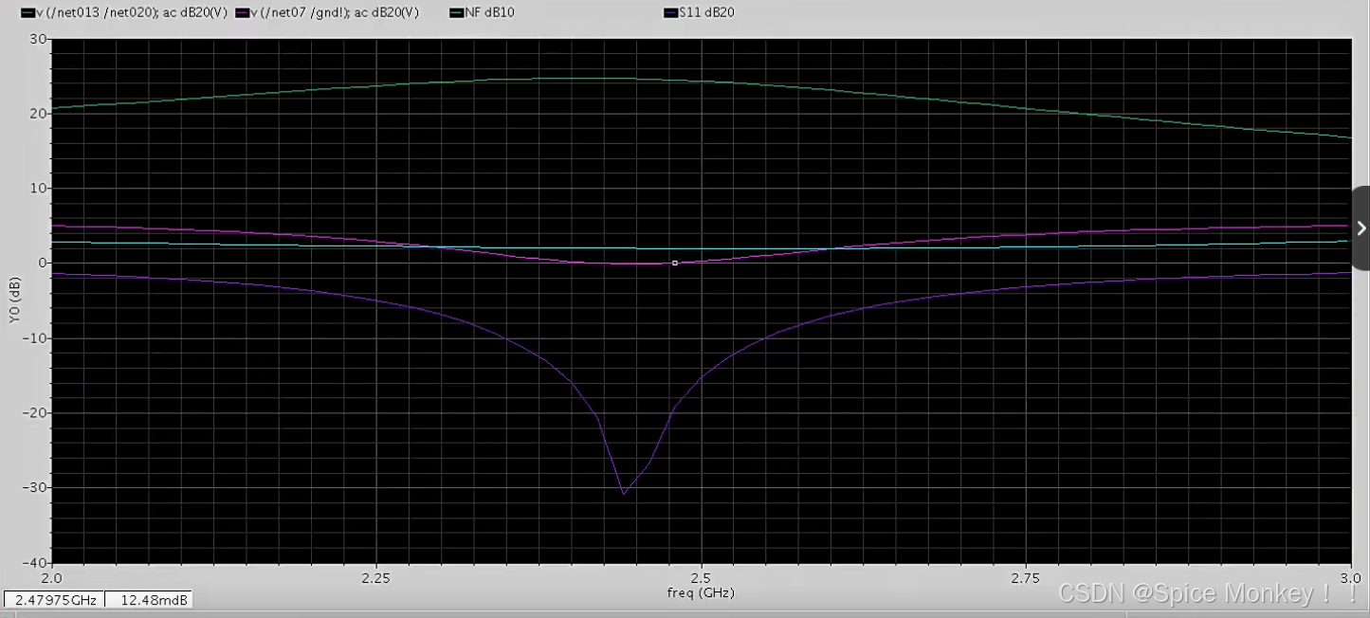1370x618 pixels.
Task: Click the color swatch beside NF dB10
Action: [456, 13]
